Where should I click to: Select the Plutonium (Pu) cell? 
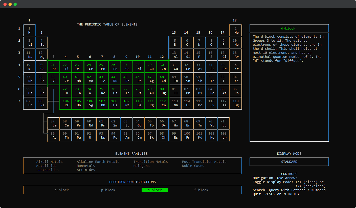pos(114,135)
